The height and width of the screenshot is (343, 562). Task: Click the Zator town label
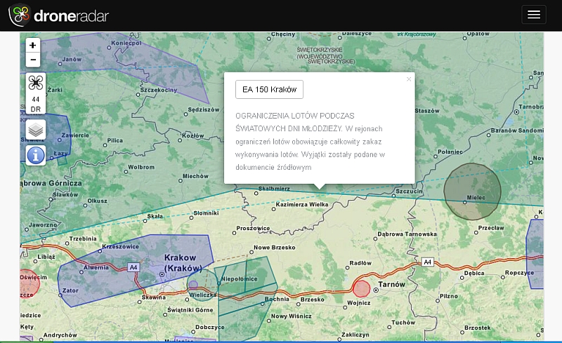[x=70, y=290]
